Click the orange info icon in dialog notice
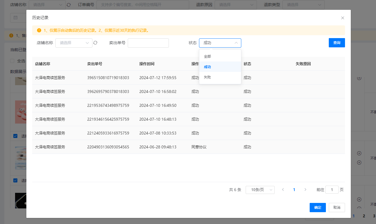376x224 pixels. point(39,30)
